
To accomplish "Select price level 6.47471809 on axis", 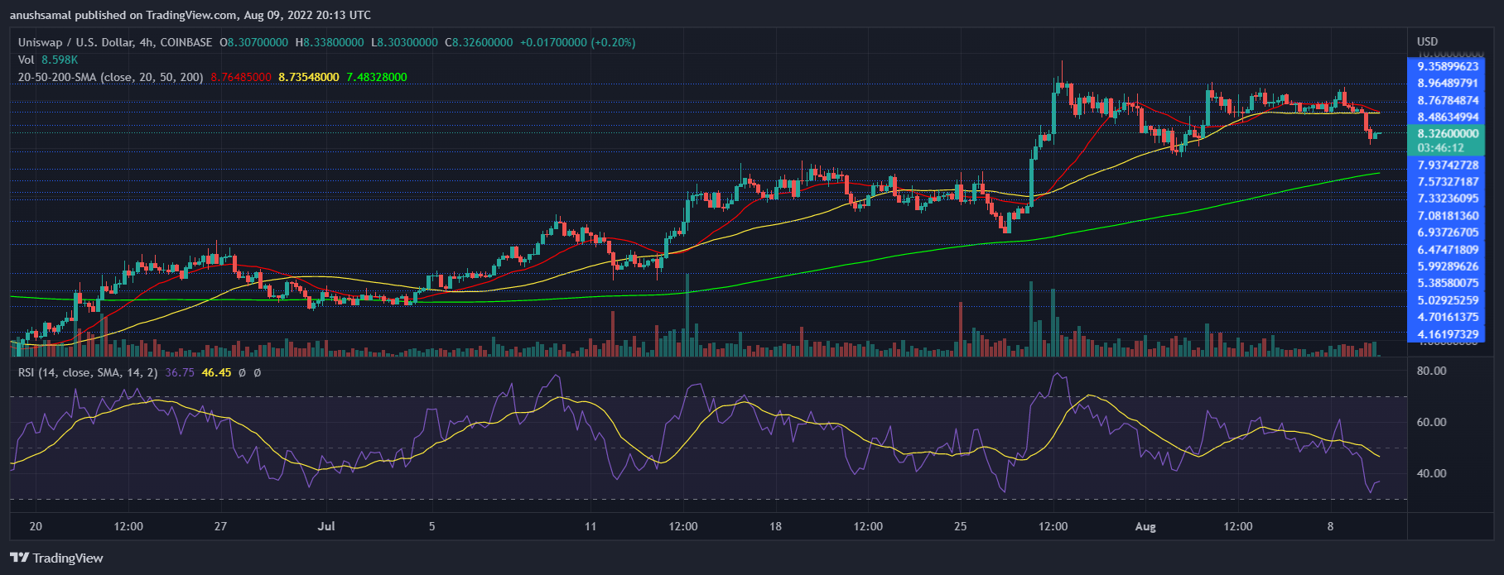I will [1448, 250].
